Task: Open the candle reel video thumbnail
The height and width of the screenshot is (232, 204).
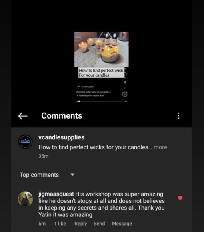Action: (102, 49)
